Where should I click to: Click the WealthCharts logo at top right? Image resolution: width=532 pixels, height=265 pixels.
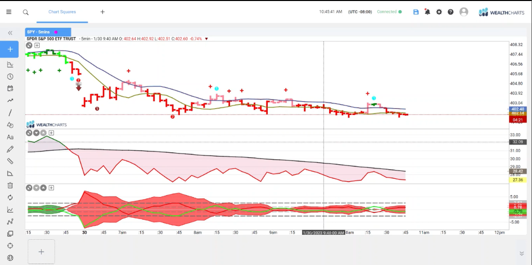[502, 13]
